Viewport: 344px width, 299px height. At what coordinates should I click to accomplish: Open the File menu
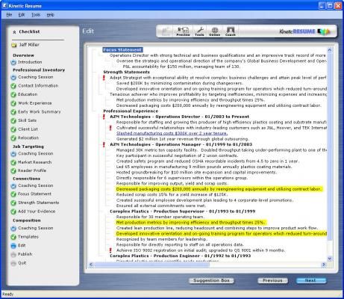pos(9,15)
